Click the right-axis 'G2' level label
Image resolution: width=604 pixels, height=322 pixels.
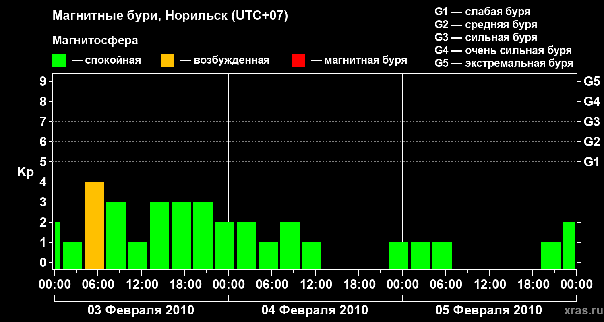click(x=592, y=142)
